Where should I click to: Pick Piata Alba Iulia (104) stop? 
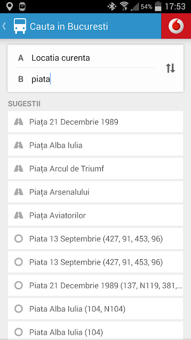click(x=95, y=330)
